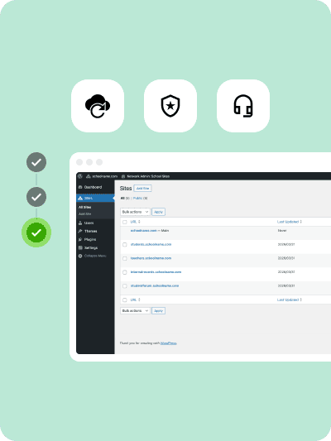Open Themes in the sidebar
Viewport: 331px width, 441px height.
(95, 231)
